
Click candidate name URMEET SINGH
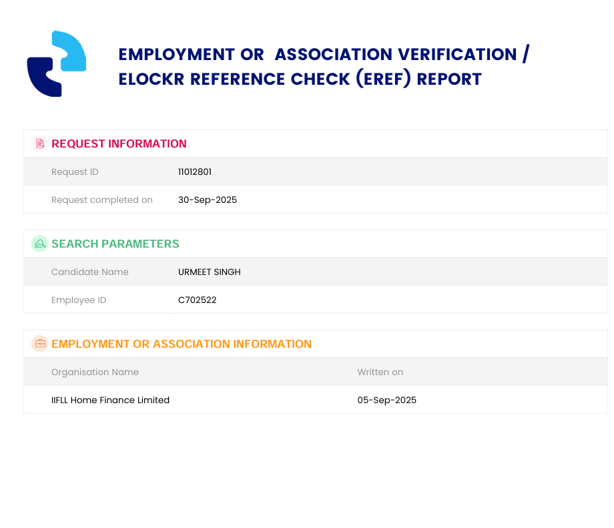tap(209, 272)
